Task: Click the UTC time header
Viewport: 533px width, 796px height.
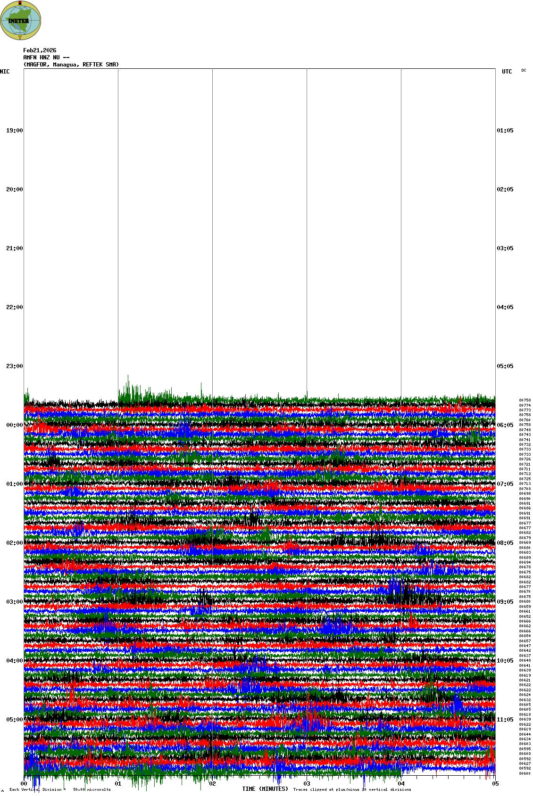Action: click(507, 72)
